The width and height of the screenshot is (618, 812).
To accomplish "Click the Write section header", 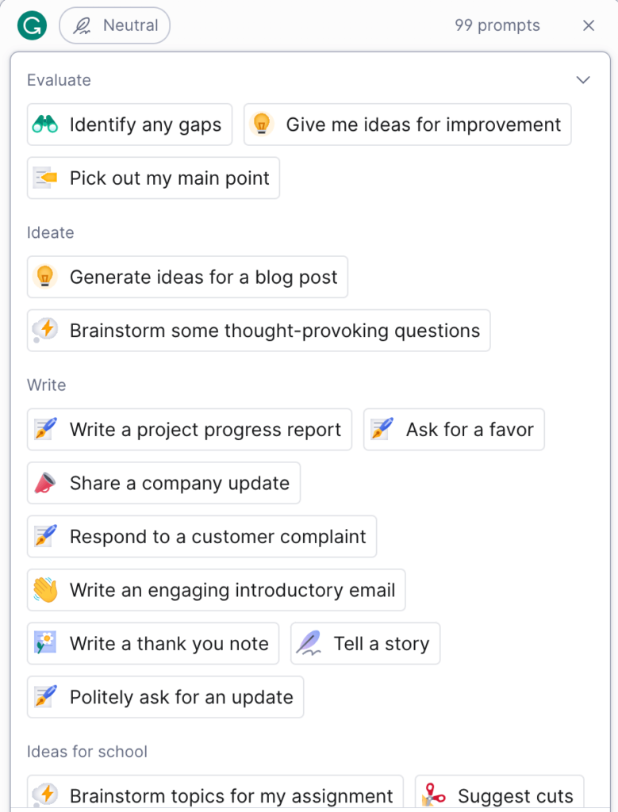I will tap(46, 385).
